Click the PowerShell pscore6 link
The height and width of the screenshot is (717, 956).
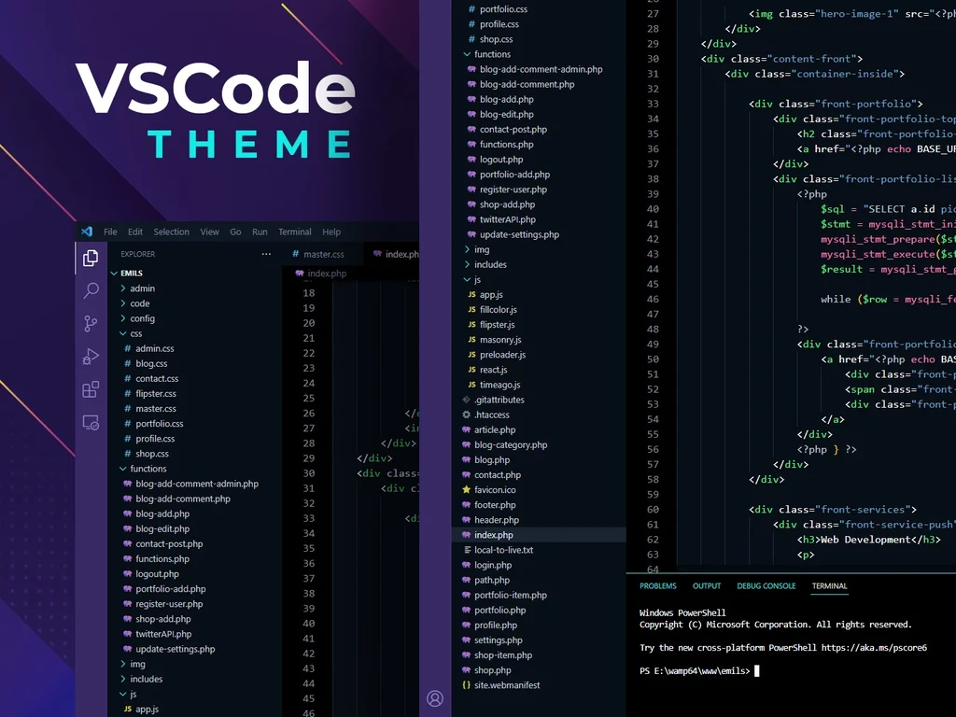click(x=874, y=648)
